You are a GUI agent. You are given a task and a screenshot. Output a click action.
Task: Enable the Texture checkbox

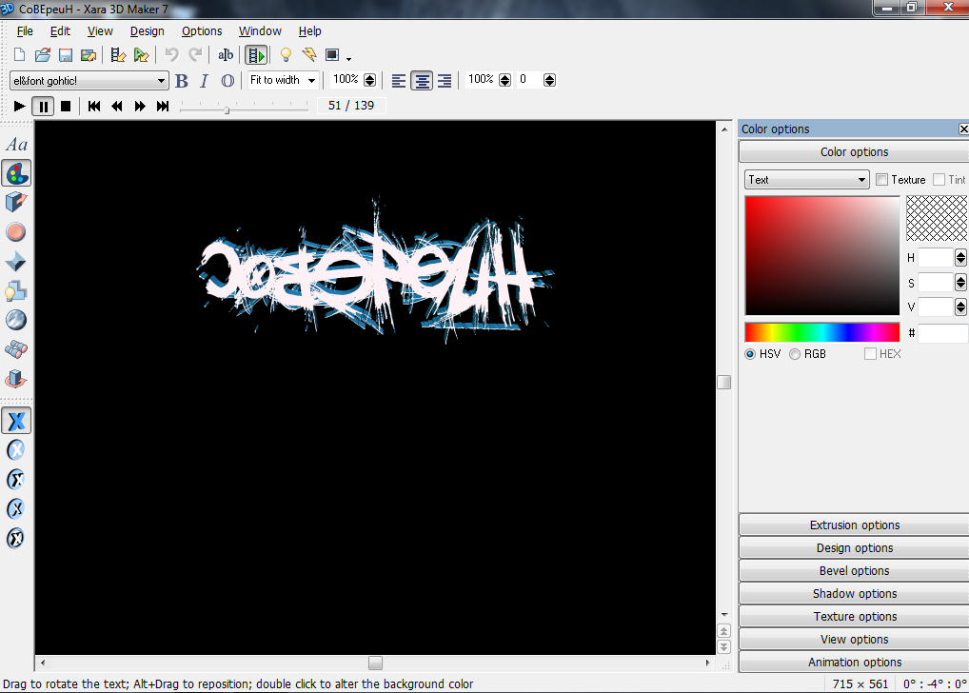[881, 180]
